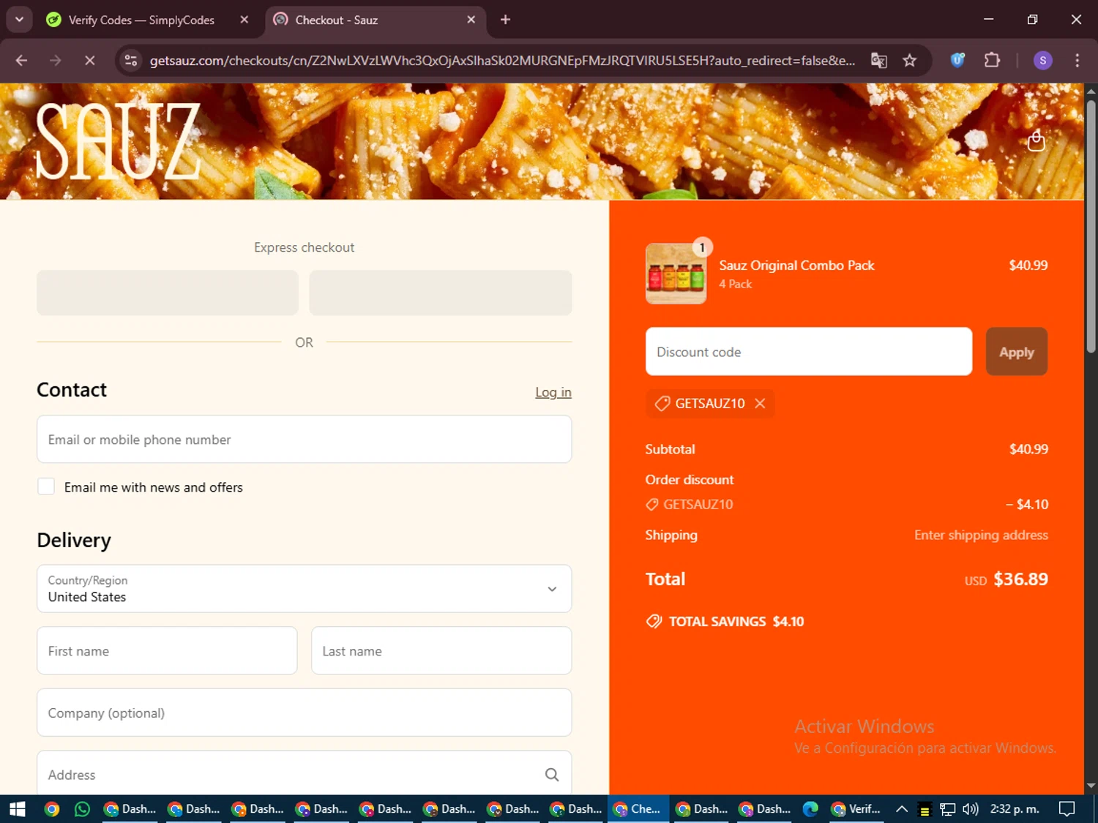Focus the Email or mobile phone number field
Screen dimensions: 1098x823
click(304, 439)
